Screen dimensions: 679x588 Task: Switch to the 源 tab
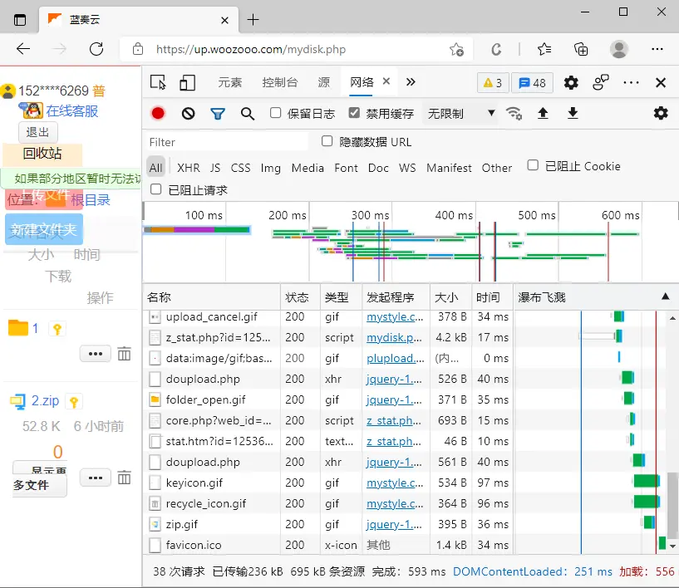323,82
